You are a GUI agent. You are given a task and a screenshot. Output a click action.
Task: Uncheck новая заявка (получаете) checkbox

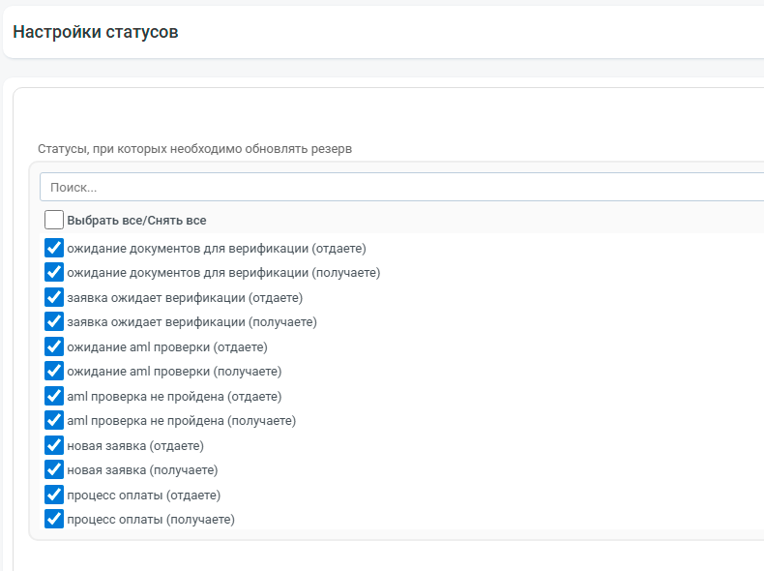[53, 469]
